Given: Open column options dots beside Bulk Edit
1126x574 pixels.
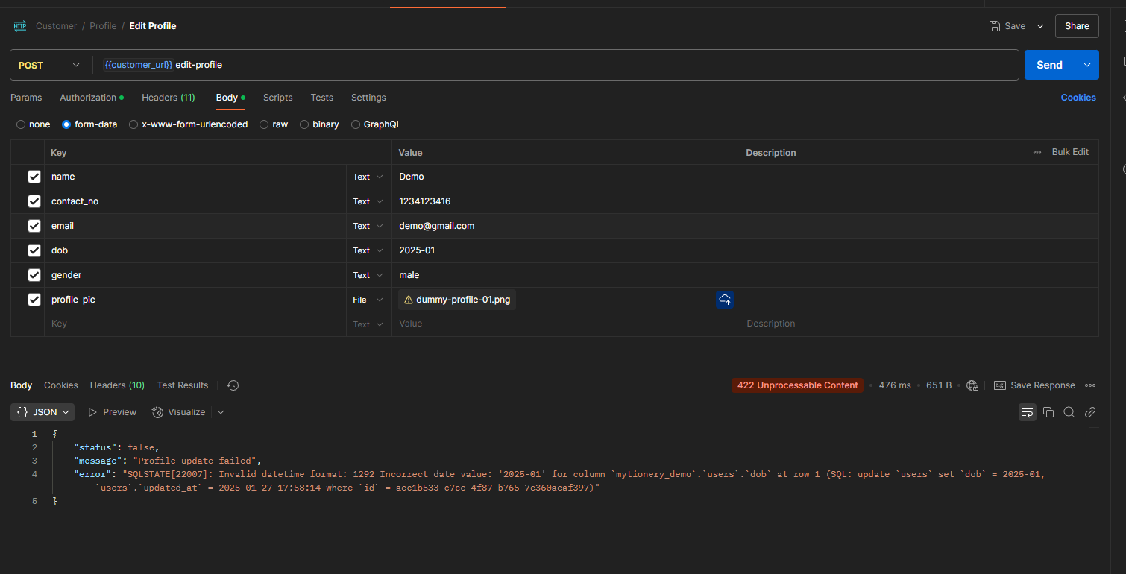Looking at the screenshot, I should [1037, 152].
